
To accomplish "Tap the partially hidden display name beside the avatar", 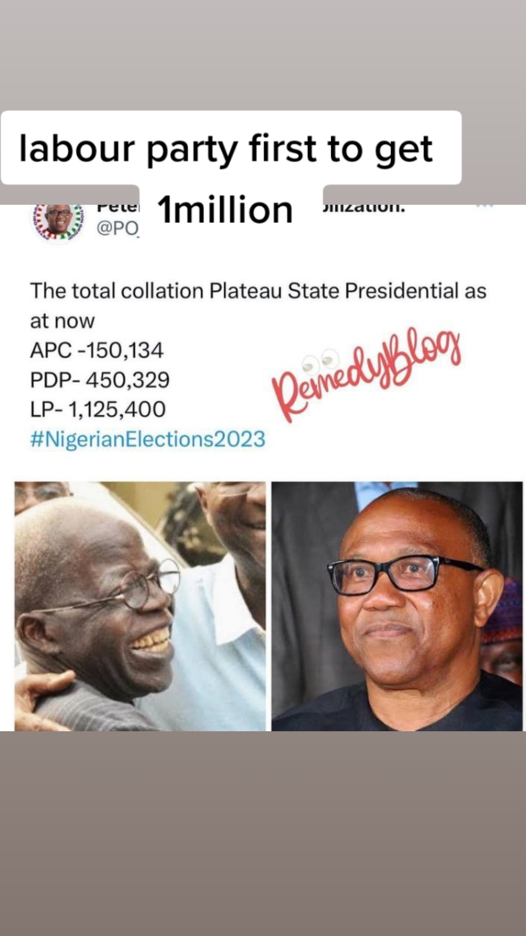I will [x=118, y=208].
